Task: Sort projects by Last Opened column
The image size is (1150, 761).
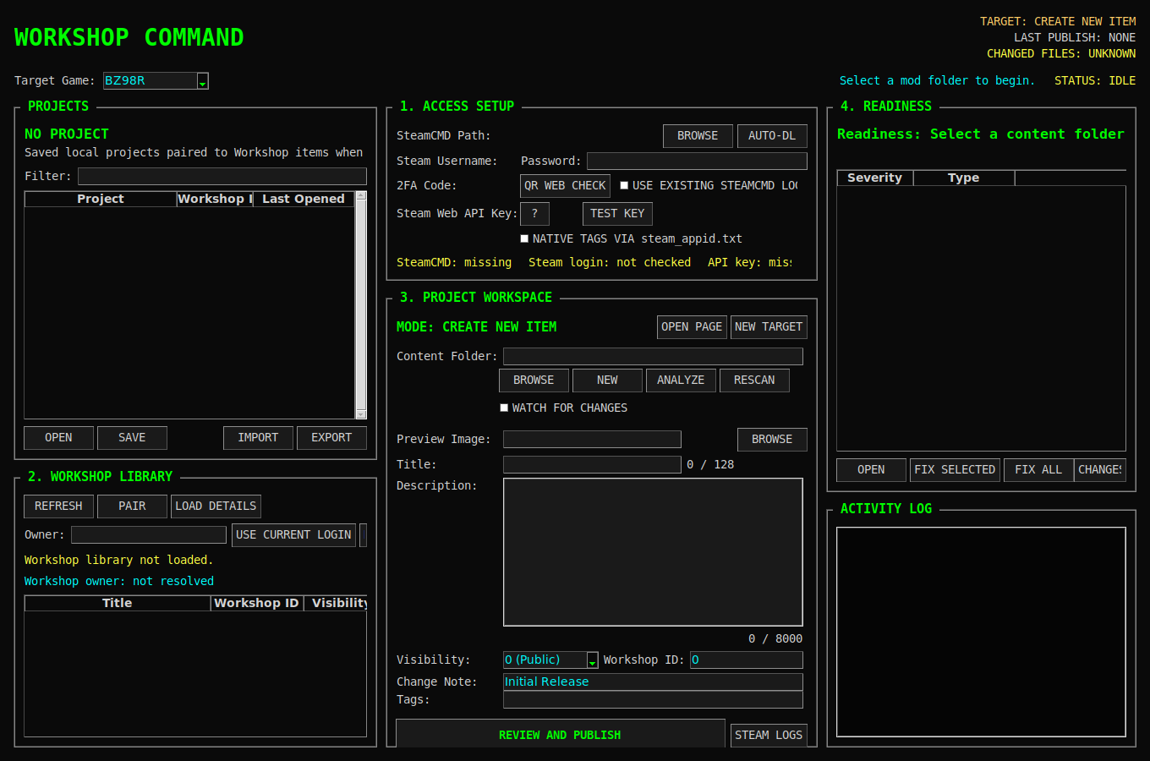Action: point(304,199)
